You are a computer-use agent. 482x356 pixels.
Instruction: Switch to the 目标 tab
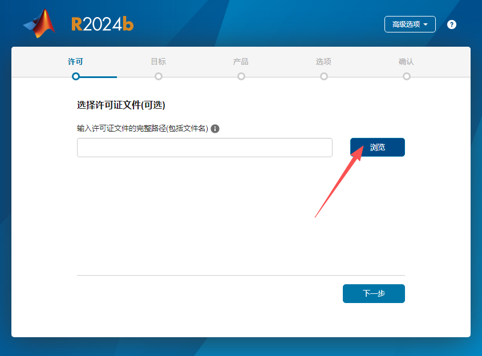[x=158, y=62]
